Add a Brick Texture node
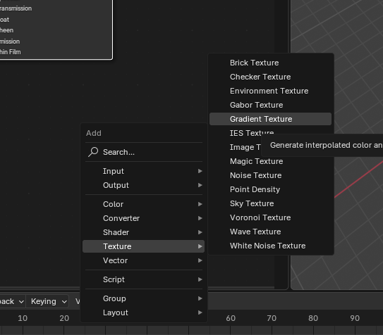This screenshot has height=335, width=383. (270, 63)
